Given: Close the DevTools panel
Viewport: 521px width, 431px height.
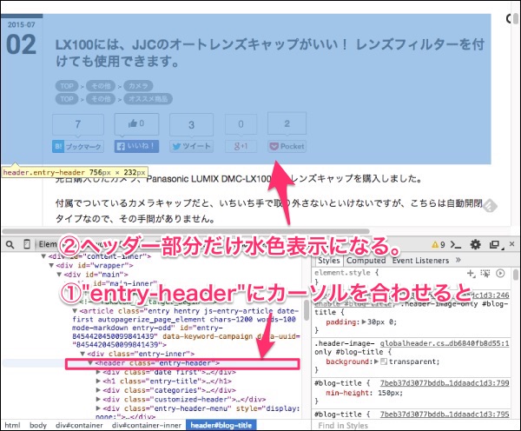Looking at the screenshot, I should click(x=512, y=244).
